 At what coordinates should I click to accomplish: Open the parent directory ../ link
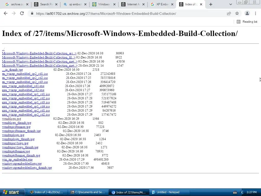click(3, 49)
